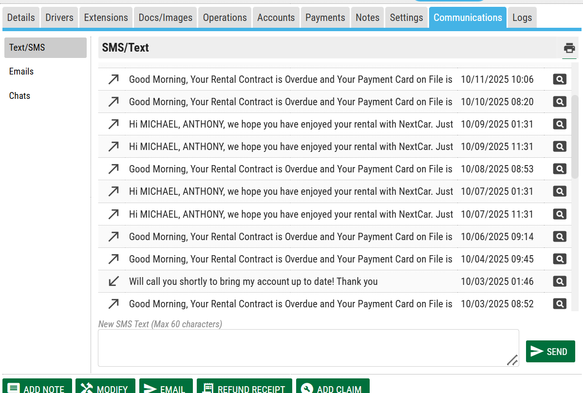Print the SMS/Text message list
This screenshot has height=393, width=583.
click(x=569, y=48)
